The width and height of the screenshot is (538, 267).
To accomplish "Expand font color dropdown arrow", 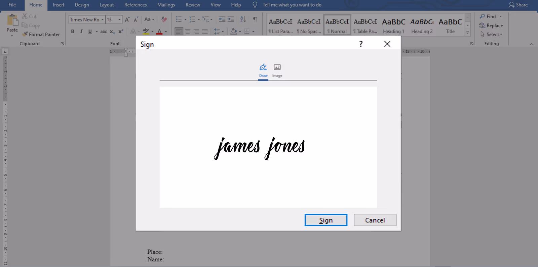I will click(x=166, y=32).
